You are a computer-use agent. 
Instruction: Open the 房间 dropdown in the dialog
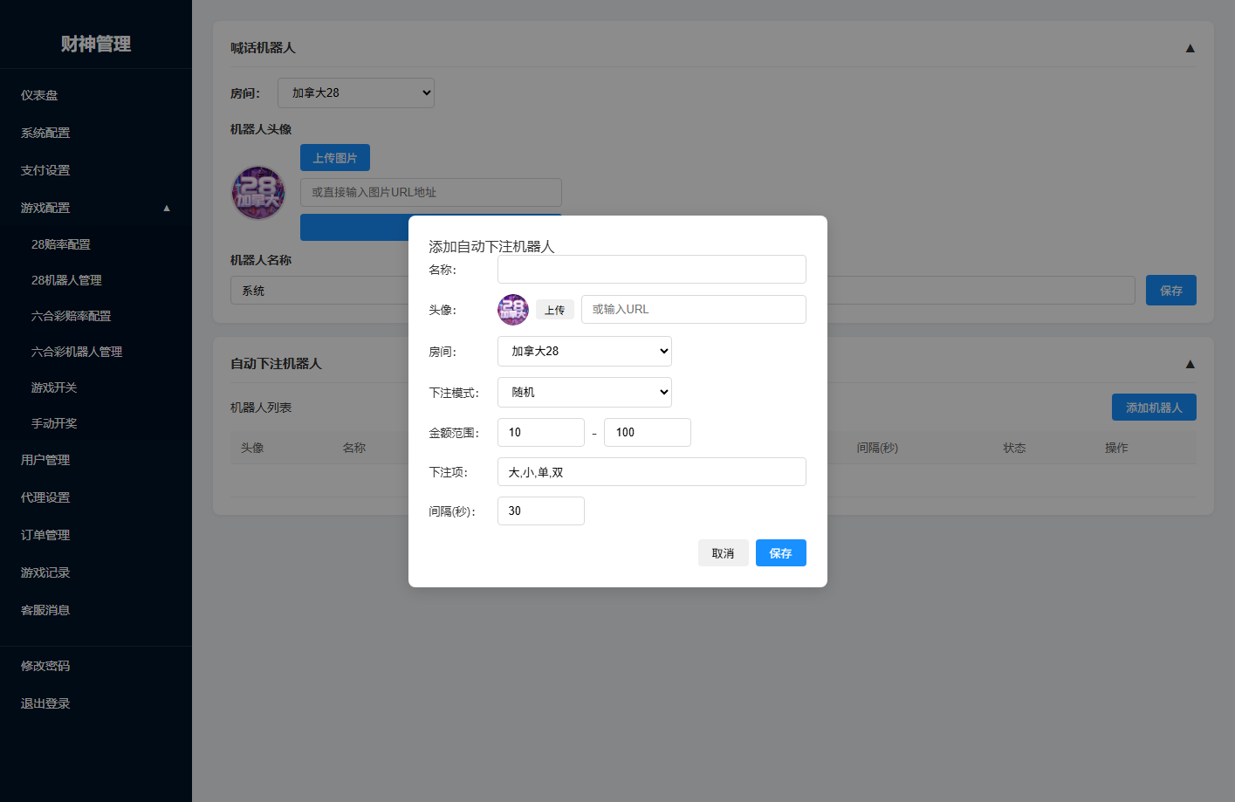coord(585,351)
